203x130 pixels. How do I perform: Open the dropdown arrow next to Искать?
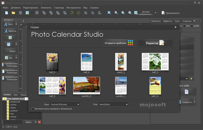click(x=36, y=122)
